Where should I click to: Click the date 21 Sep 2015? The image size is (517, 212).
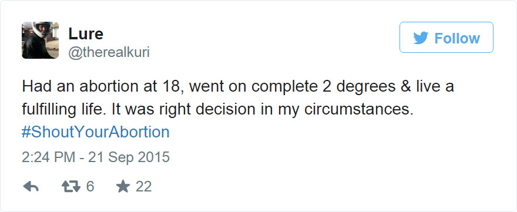[x=129, y=157]
